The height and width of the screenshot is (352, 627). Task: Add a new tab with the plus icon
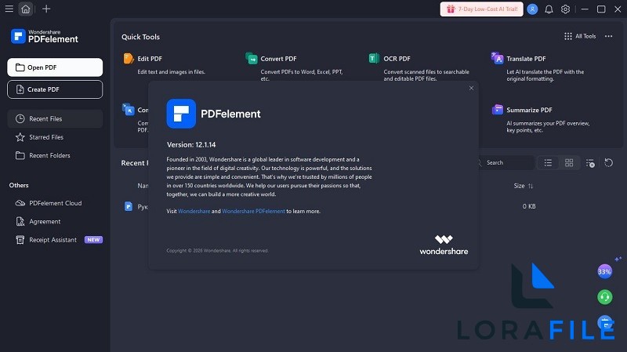tap(46, 9)
